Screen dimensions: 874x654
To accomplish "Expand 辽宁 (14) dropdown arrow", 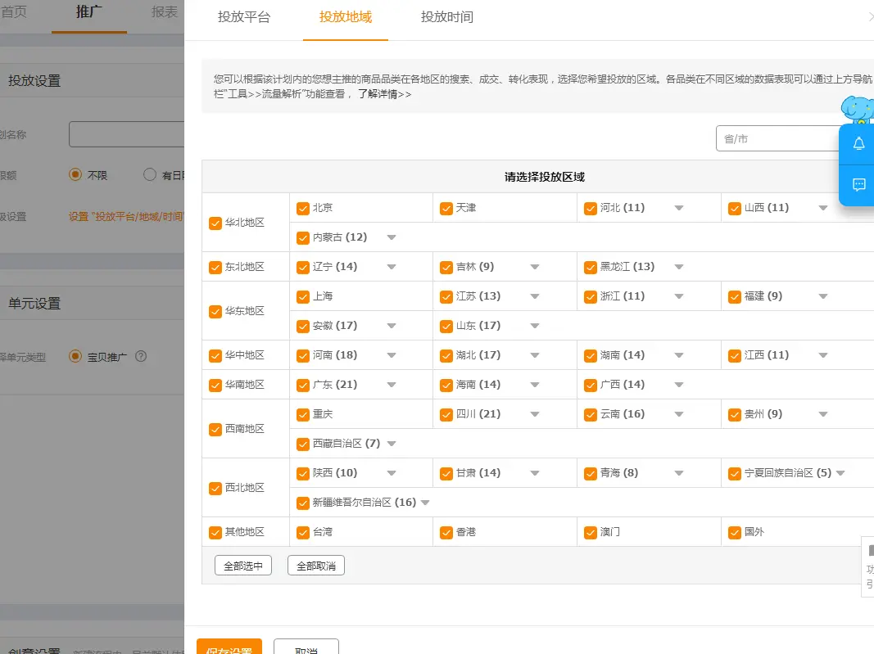I will [392, 267].
